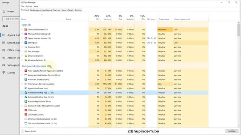Click the Camtasia Recorder 2019 icon
This screenshot has height=135, width=241.
[26, 30]
